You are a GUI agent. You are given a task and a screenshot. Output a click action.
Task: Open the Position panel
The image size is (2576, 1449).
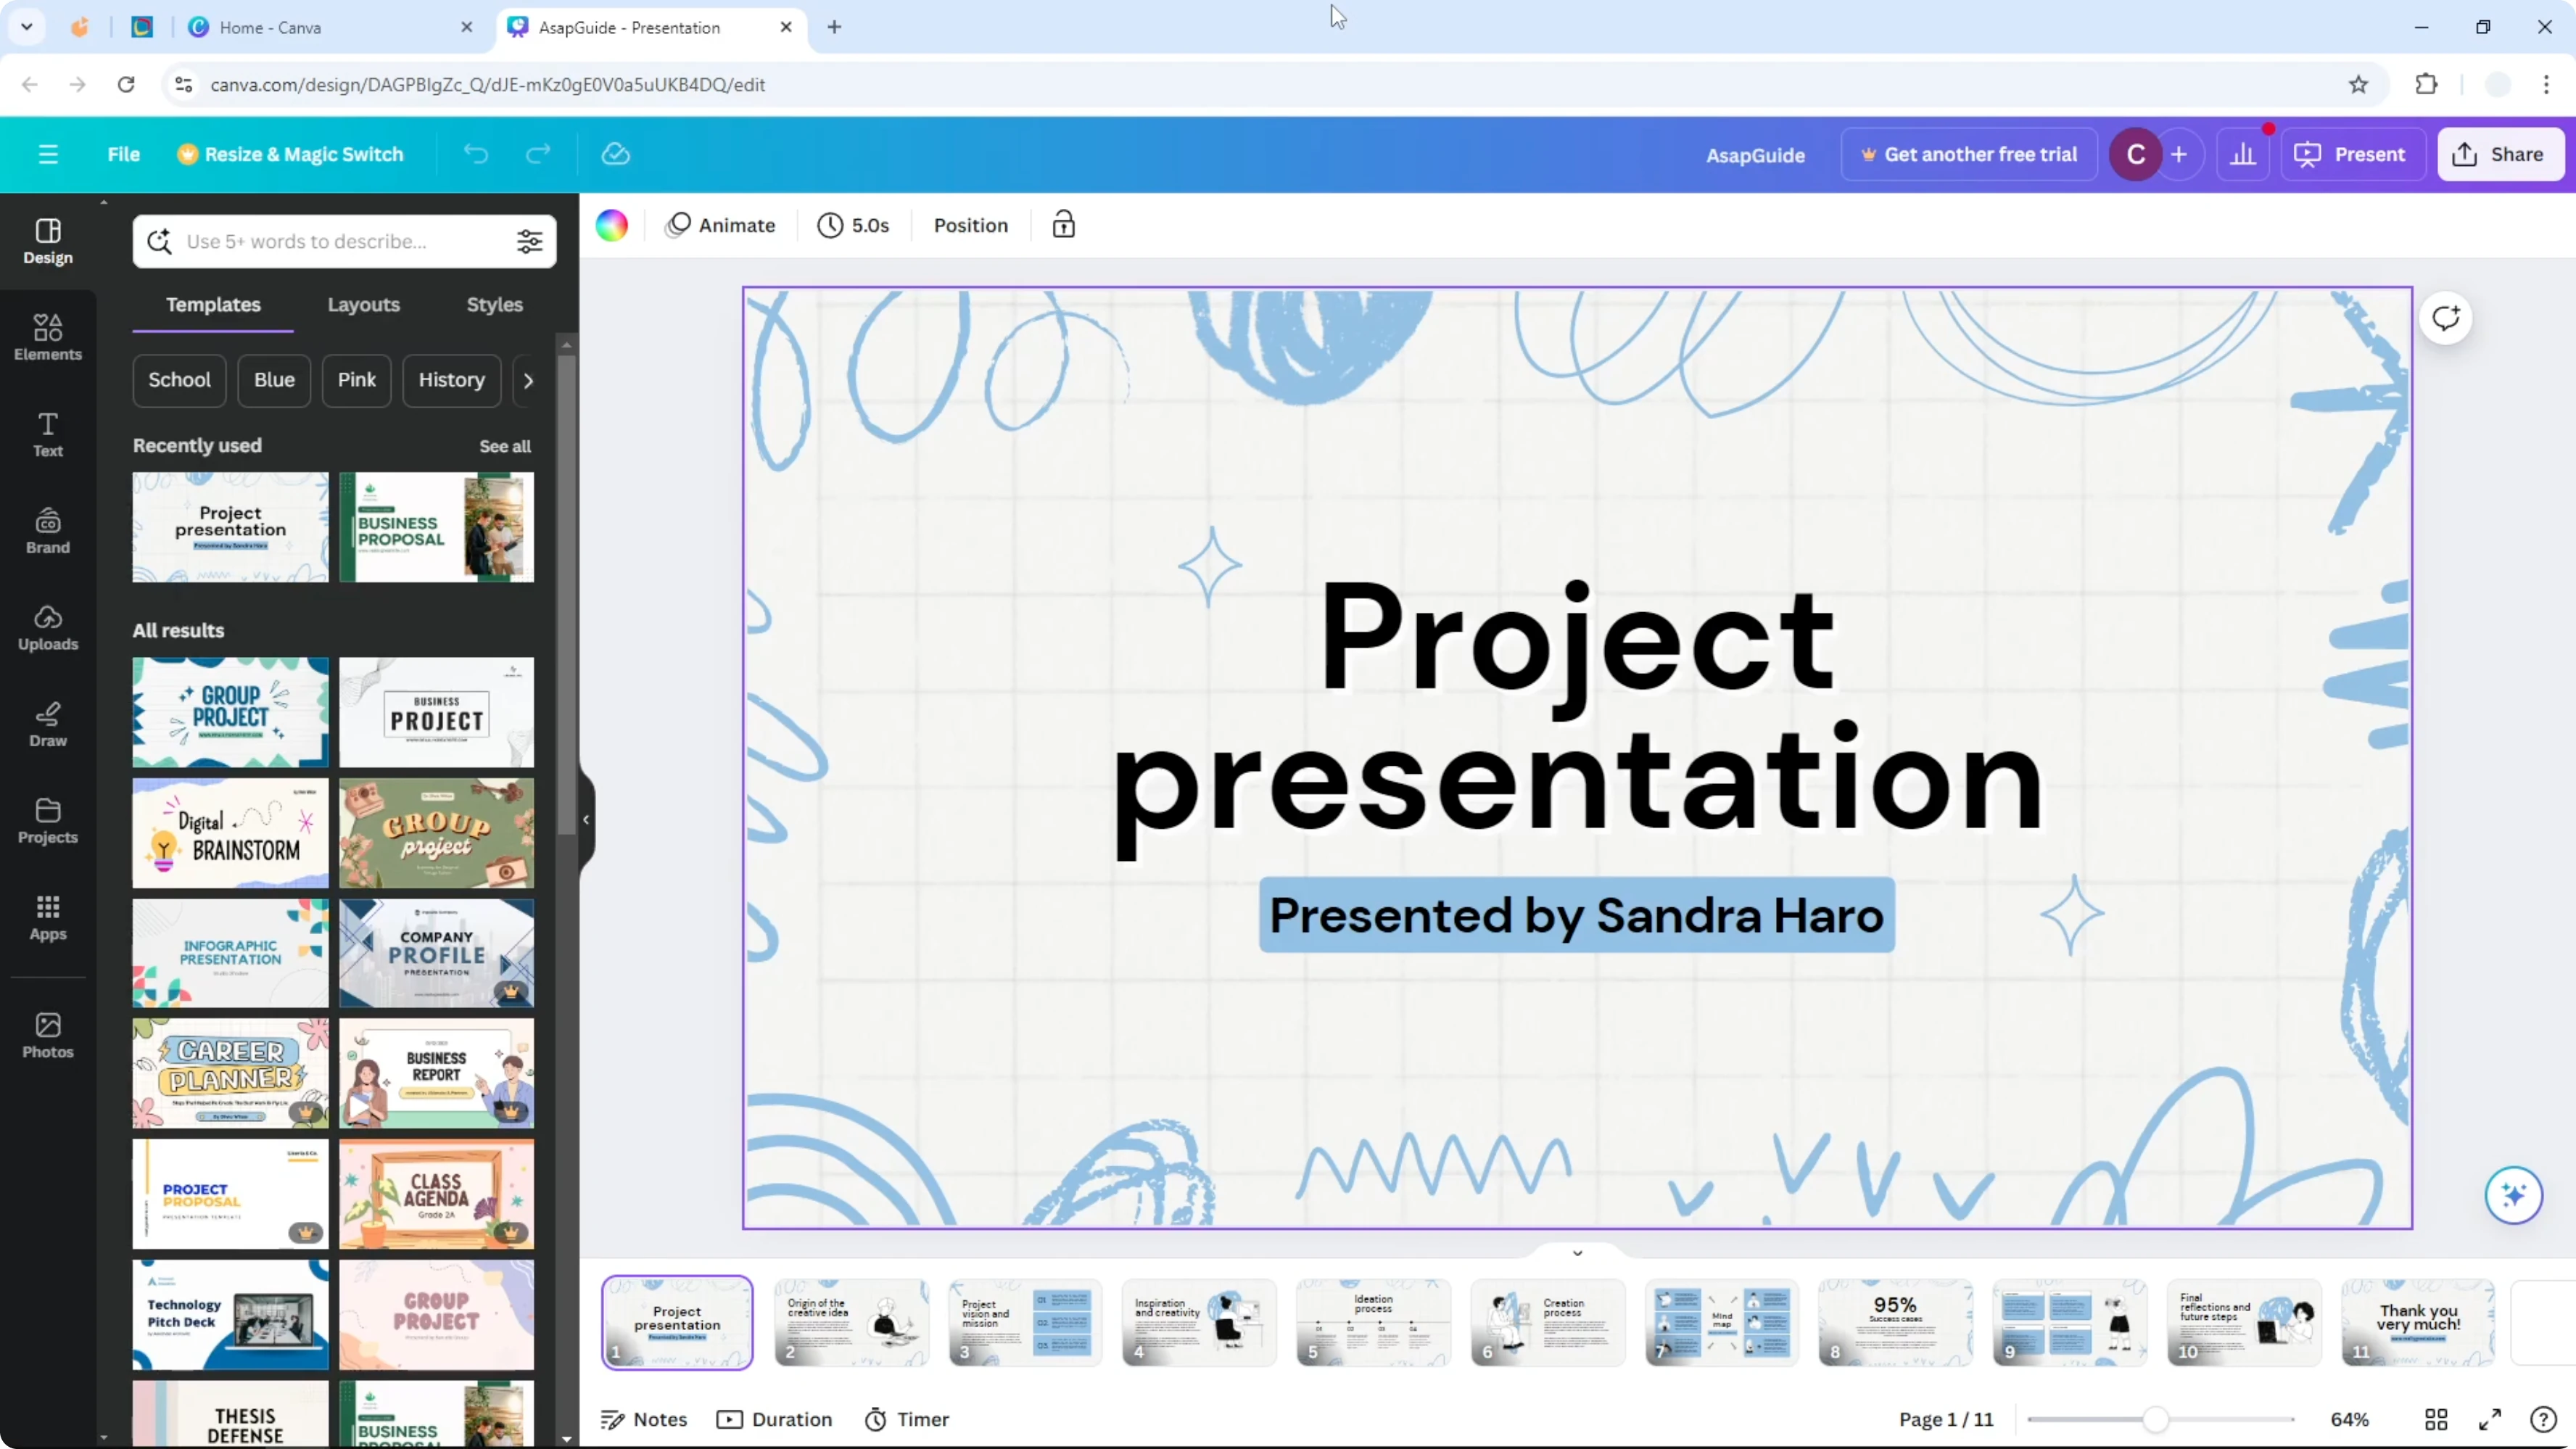click(x=971, y=225)
